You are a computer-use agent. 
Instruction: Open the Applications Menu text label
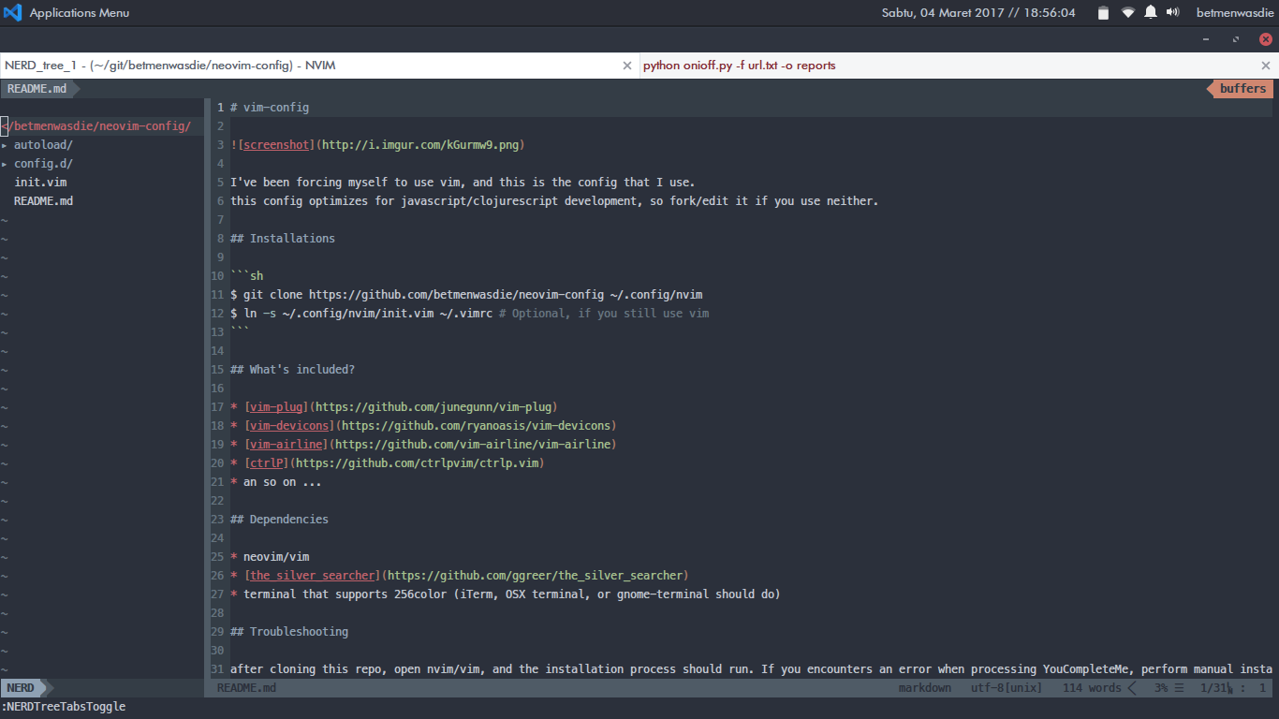[x=80, y=13]
